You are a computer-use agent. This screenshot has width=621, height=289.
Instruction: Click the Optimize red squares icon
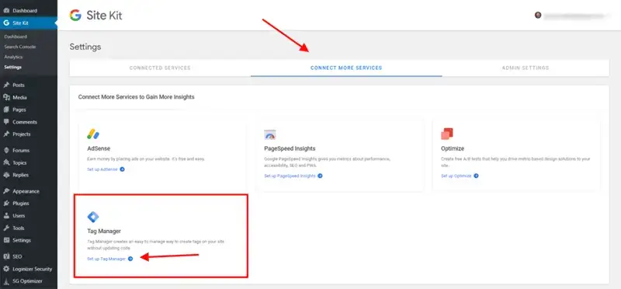point(447,134)
